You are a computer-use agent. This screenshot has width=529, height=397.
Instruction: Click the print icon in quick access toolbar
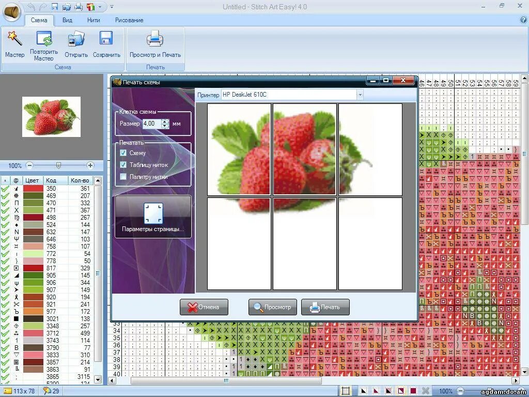click(x=78, y=6)
